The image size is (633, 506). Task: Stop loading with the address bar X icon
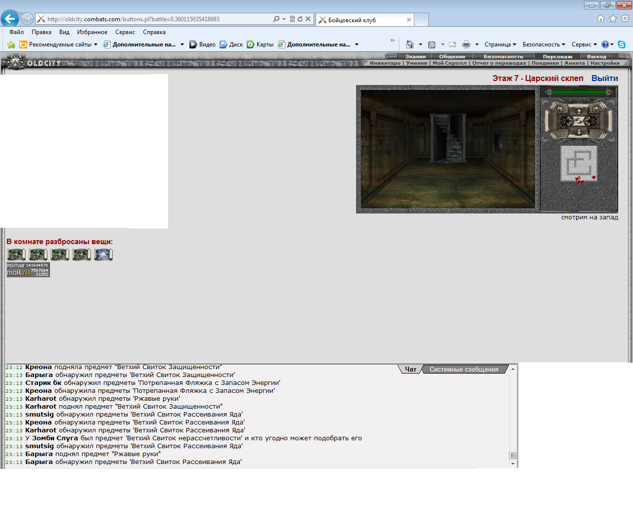(x=308, y=19)
